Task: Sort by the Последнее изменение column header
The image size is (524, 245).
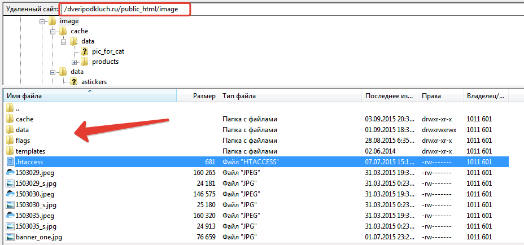Action: coord(390,97)
